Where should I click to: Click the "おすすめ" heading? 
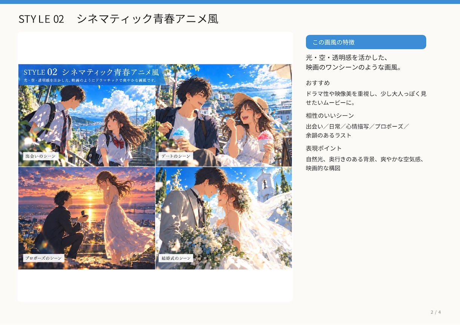tap(318, 83)
